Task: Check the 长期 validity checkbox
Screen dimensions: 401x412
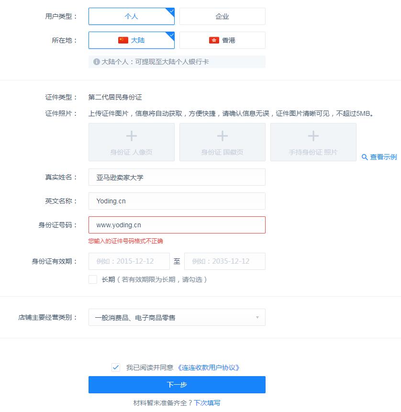Action: (x=93, y=279)
